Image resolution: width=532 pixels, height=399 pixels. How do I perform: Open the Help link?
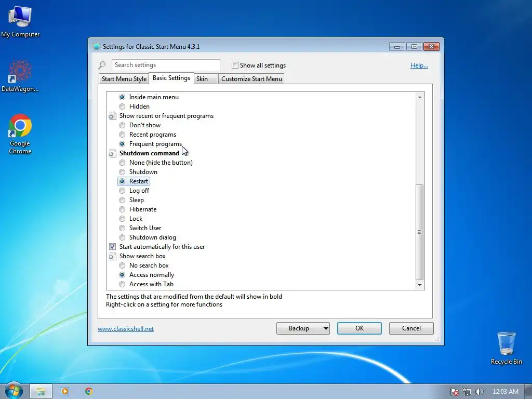click(x=419, y=65)
